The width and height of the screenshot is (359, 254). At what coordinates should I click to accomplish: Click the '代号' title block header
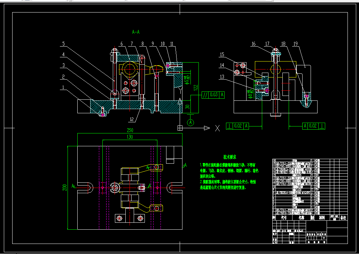(284, 218)
